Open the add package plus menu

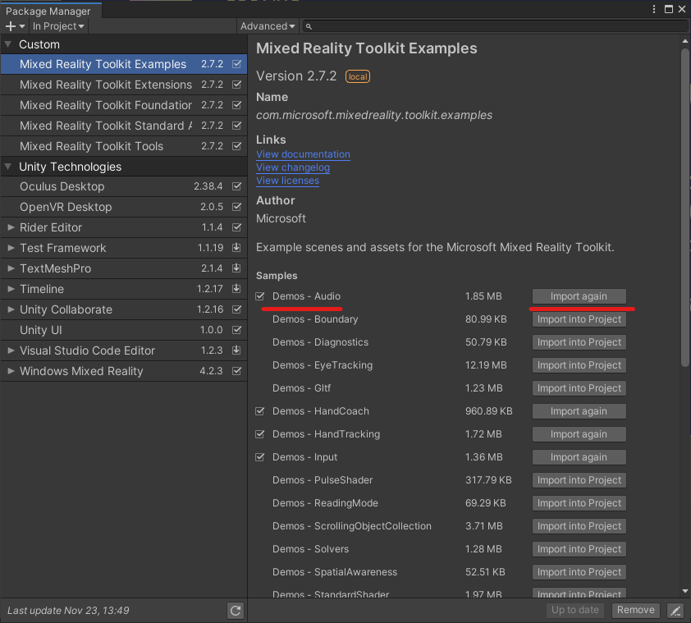click(x=15, y=26)
